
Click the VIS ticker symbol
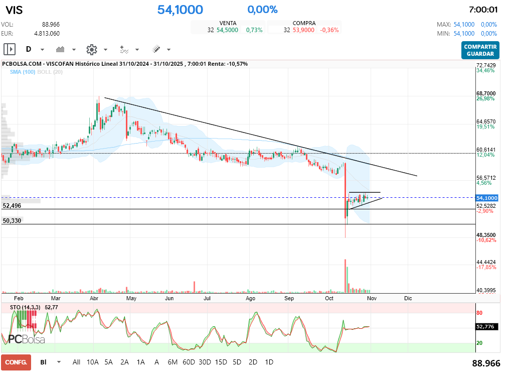click(14, 10)
